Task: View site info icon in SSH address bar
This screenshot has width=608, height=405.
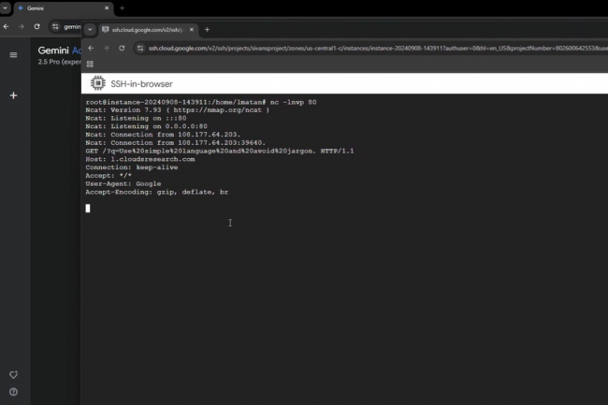Action: tap(140, 48)
